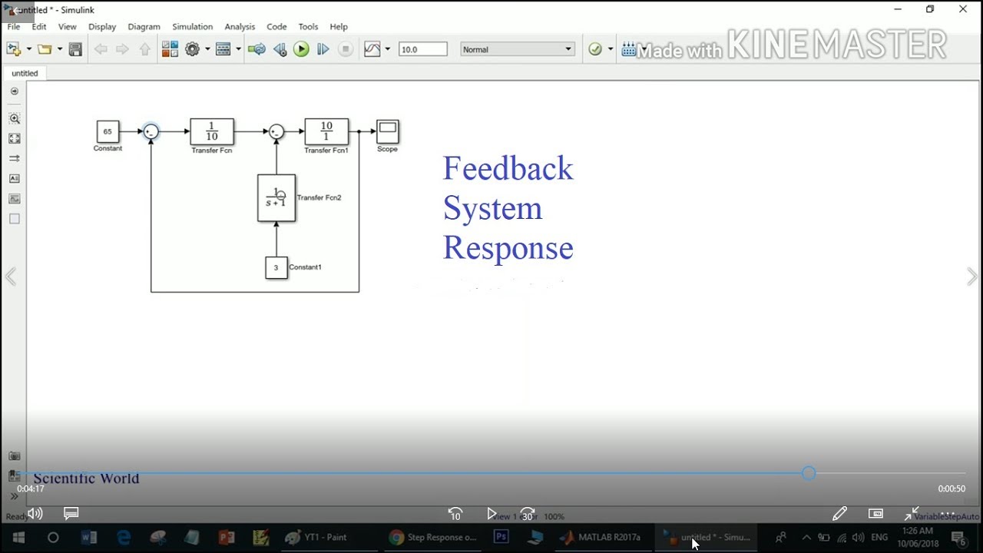This screenshot has height=553, width=983.
Task: Open the Windows Start menu
Action: pos(18,538)
